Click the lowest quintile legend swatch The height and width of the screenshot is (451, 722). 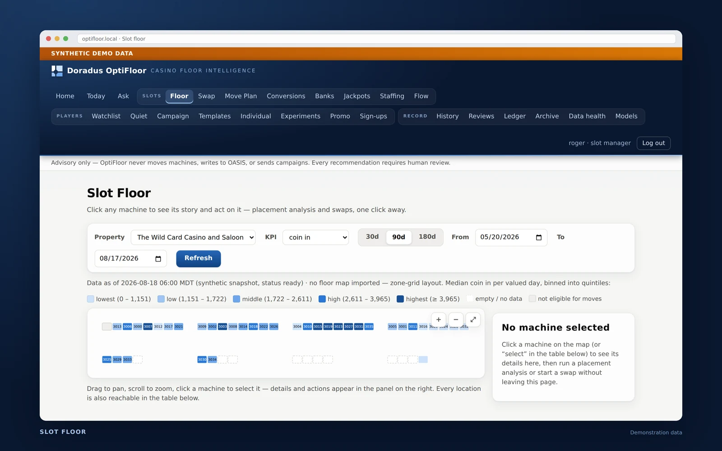(x=91, y=299)
